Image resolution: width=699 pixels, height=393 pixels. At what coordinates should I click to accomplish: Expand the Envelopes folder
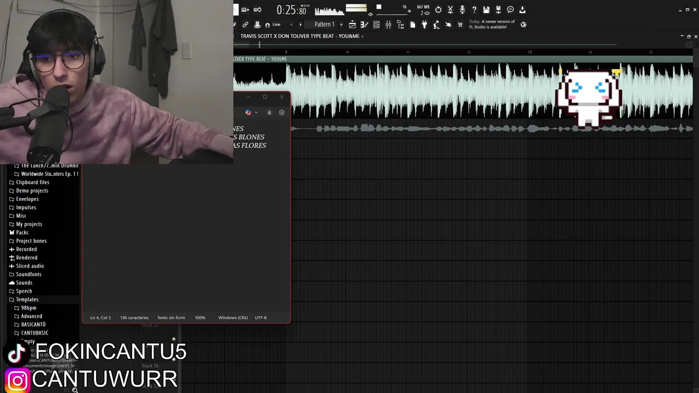[23, 199]
